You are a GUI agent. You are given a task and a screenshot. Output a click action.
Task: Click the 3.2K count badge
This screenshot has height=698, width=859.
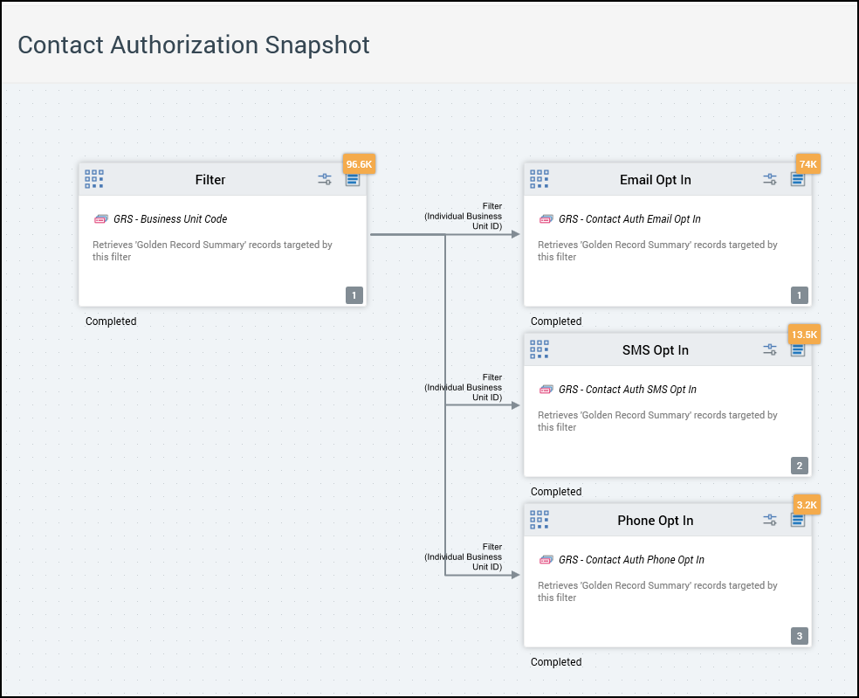807,505
